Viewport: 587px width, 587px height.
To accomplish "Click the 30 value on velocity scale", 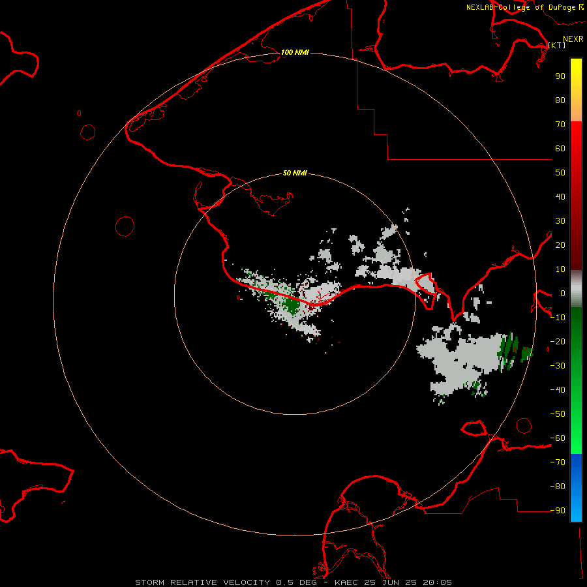I will click(560, 221).
